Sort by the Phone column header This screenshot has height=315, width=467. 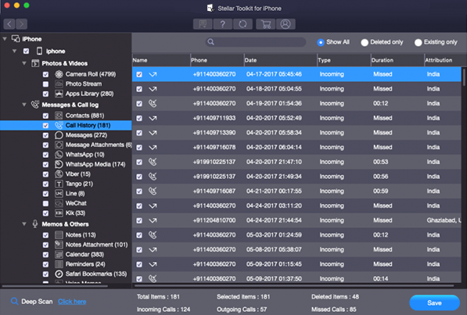[217, 60]
